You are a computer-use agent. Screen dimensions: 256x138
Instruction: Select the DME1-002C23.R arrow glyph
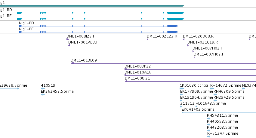pos(147,39)
